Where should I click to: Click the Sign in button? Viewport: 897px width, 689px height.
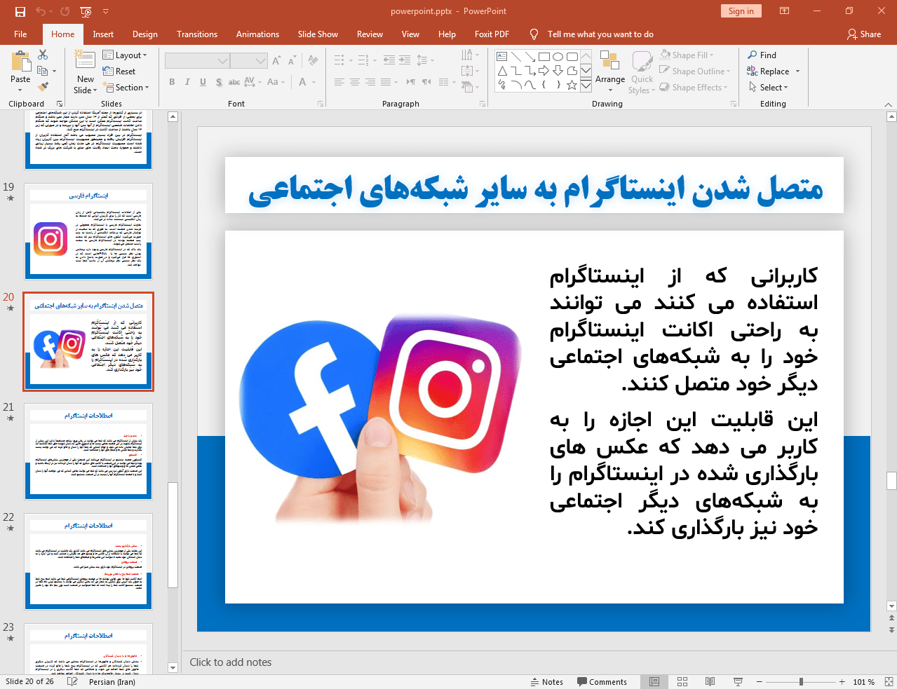(741, 11)
